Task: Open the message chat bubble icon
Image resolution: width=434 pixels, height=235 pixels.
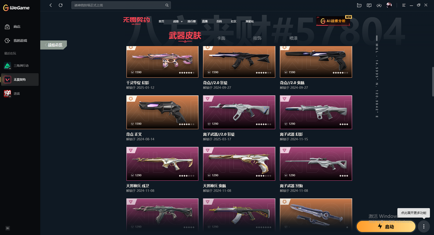Action: click(x=369, y=5)
